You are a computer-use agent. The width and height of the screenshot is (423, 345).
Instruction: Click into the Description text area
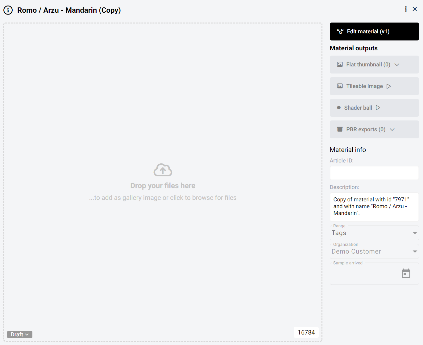(x=374, y=207)
